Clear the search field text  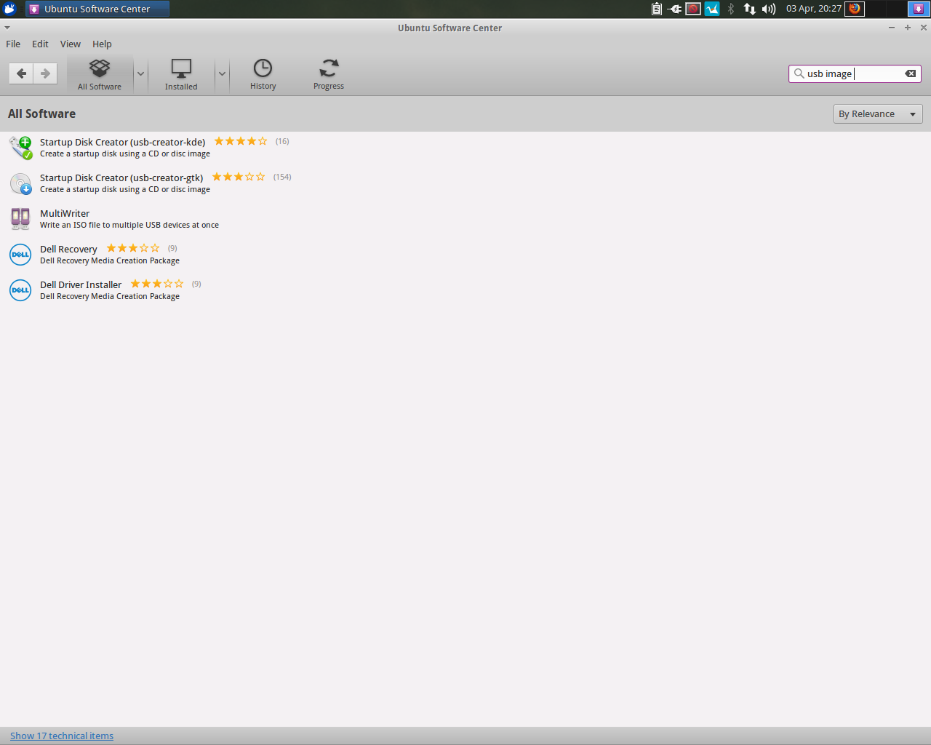[910, 73]
